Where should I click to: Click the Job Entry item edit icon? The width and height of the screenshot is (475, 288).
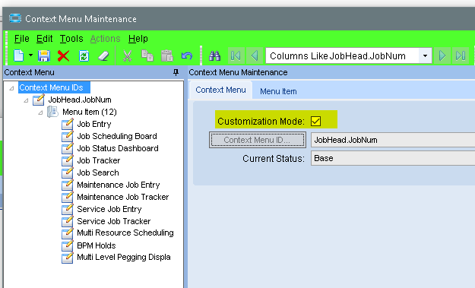pos(67,124)
